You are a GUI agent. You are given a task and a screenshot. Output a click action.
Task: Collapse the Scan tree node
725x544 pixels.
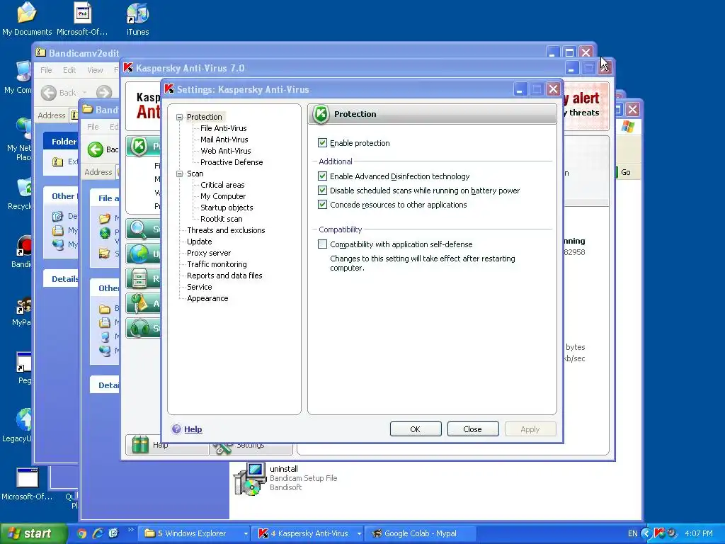179,174
